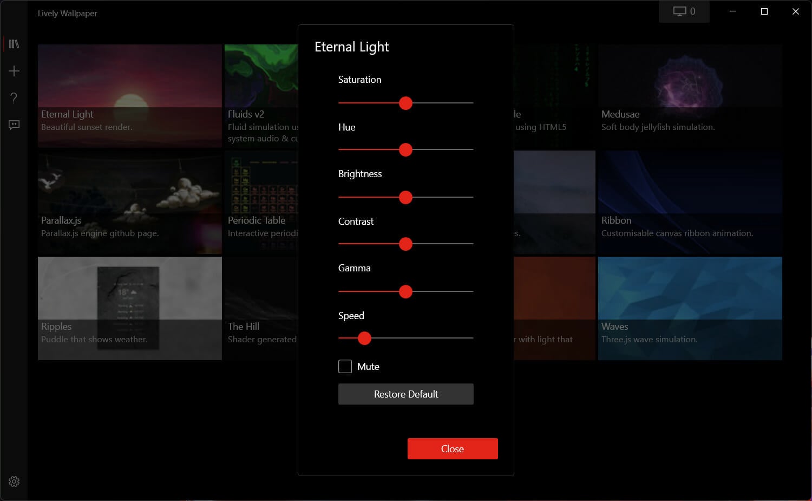Select the Eternal Light wallpaper thumbnail
Screen dimensions: 812x501
130,96
